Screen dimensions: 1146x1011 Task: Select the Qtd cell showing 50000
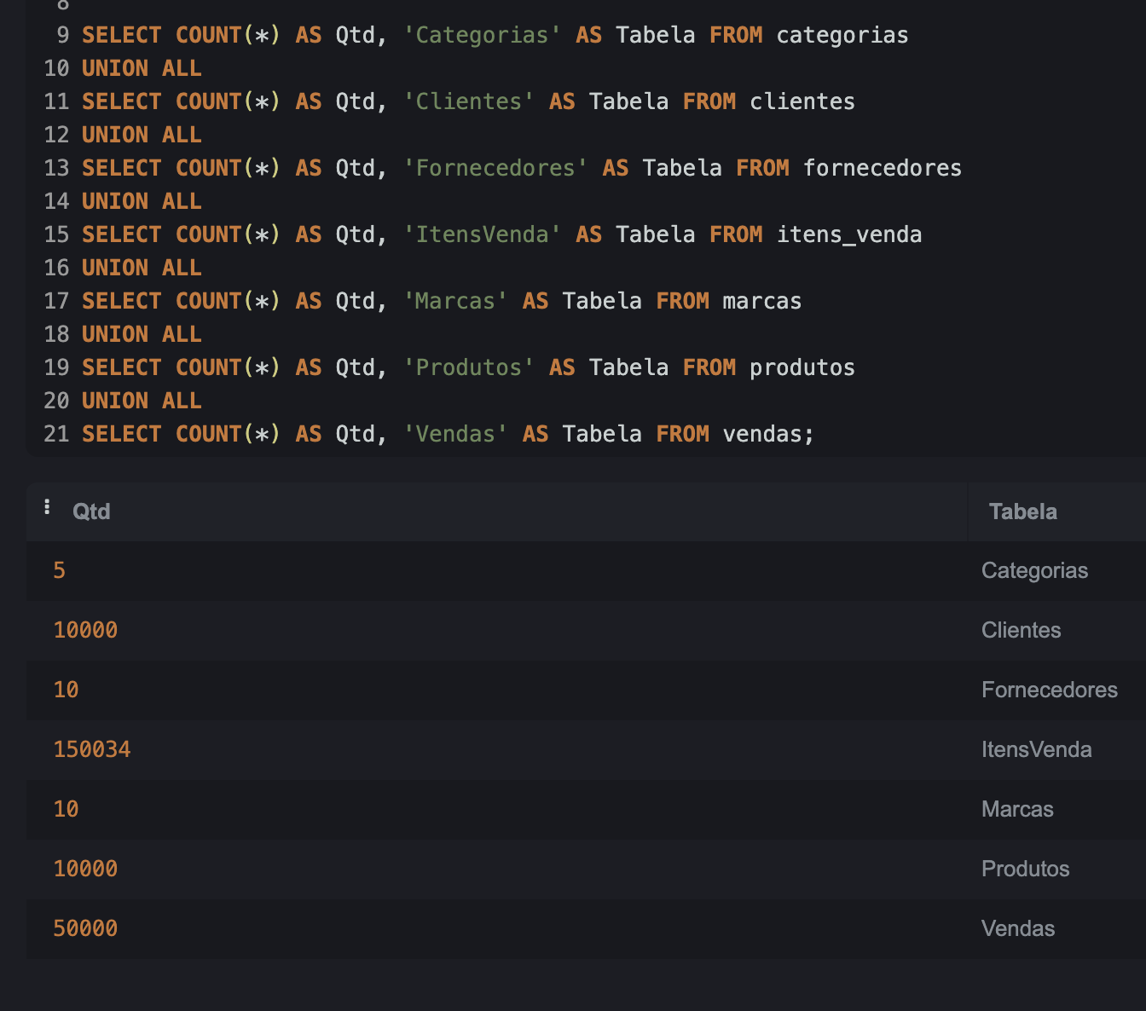[x=85, y=928]
